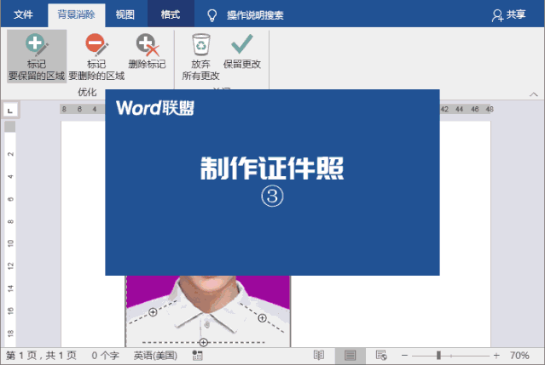Viewport: 545px width, 365px height.
Task: Click the 70% zoom level value
Action: (x=519, y=356)
